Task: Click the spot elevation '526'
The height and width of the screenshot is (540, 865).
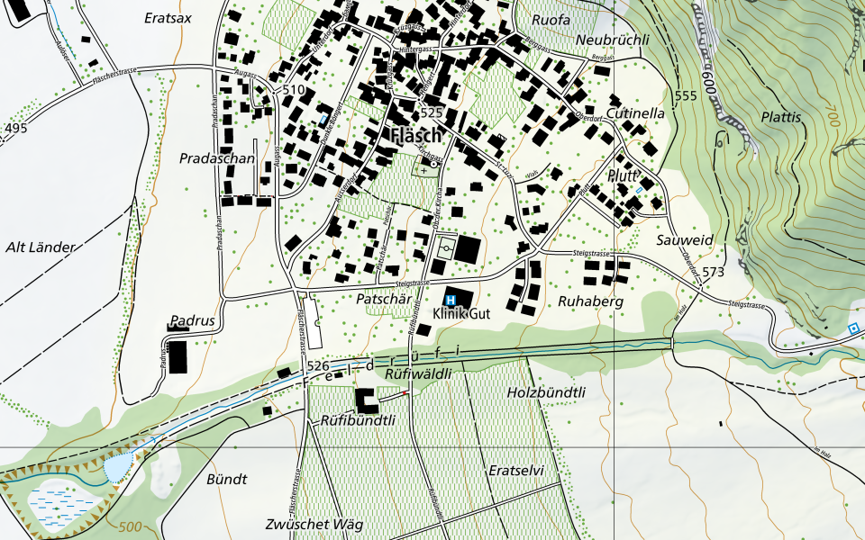Action: [x=318, y=366]
